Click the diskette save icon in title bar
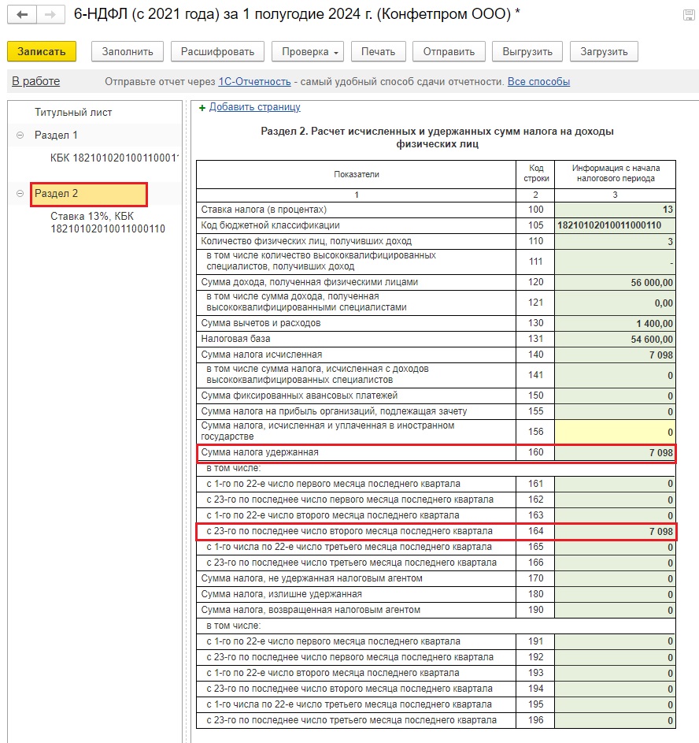 [689, 15]
